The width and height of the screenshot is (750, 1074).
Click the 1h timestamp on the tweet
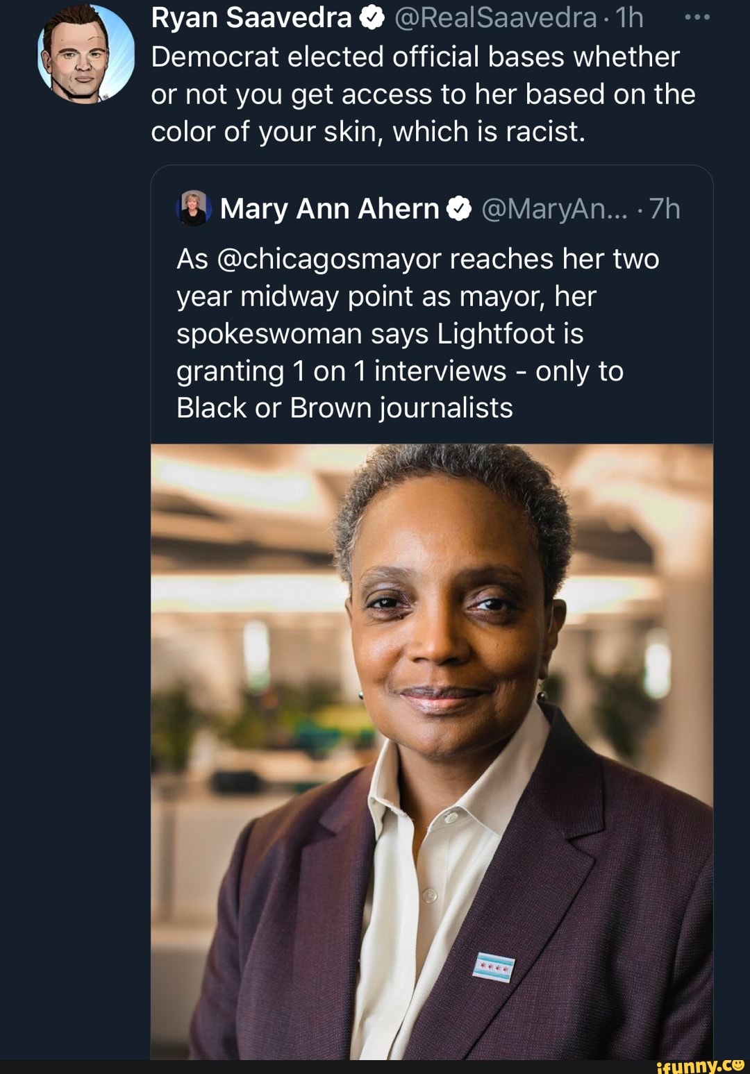pyautogui.click(x=630, y=19)
